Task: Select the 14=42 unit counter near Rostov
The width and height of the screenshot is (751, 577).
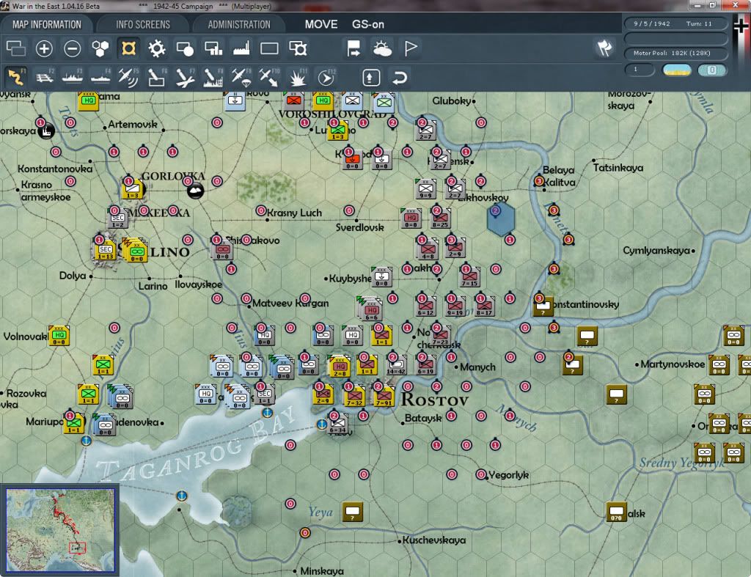Action: [396, 365]
